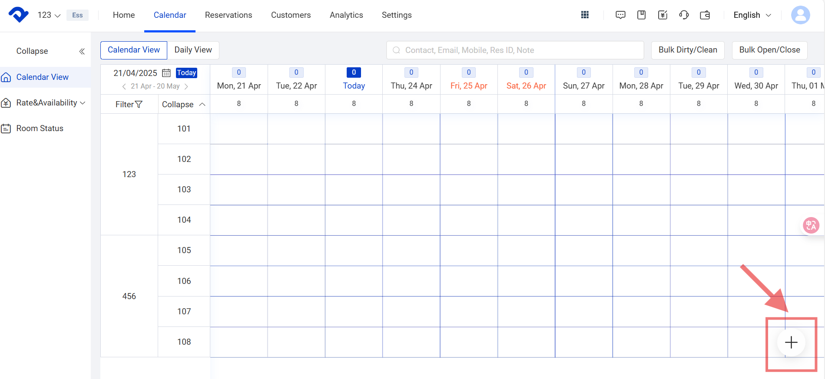825x379 pixels.
Task: Switch to Calendar View toggle
Action: pos(134,50)
